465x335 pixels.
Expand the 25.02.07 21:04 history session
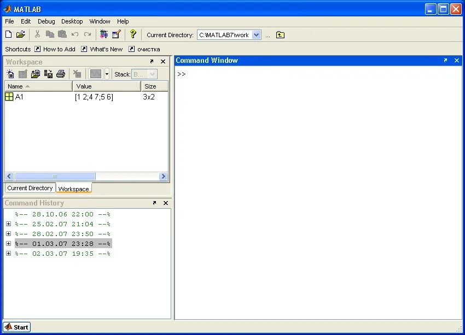[9, 224]
